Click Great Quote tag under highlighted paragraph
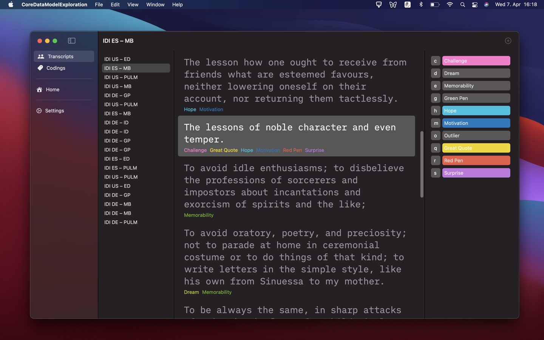The height and width of the screenshot is (340, 544). tap(224, 150)
